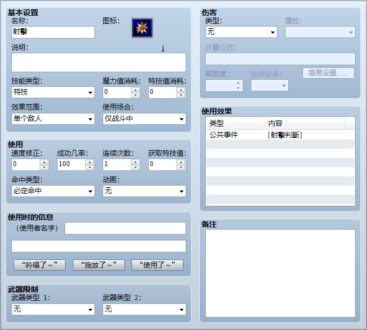Viewport: 367px width, 330px height.
Task: Select the 公共事件 [射擊判斷] effect row
Action: pos(280,135)
